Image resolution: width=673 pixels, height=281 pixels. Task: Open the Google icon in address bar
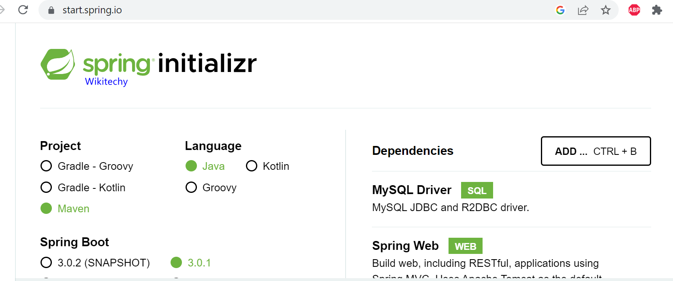pos(560,10)
